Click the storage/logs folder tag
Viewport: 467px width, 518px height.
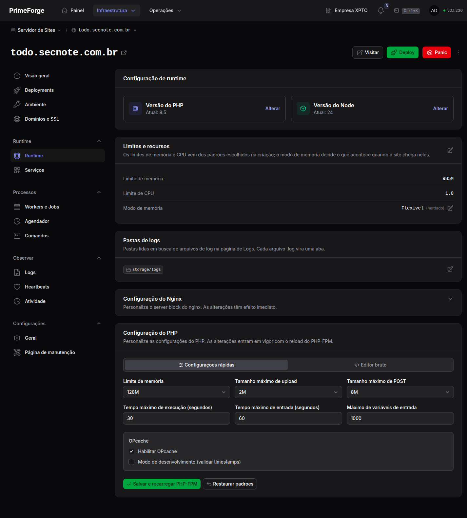(x=143, y=269)
